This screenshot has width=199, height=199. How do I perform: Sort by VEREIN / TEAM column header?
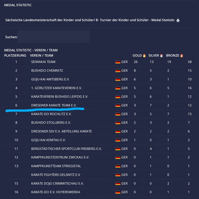(x=42, y=56)
